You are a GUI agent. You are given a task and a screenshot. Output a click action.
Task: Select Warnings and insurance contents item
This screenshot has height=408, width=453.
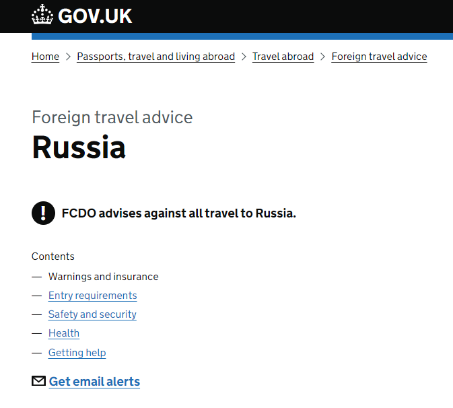pyautogui.click(x=103, y=277)
